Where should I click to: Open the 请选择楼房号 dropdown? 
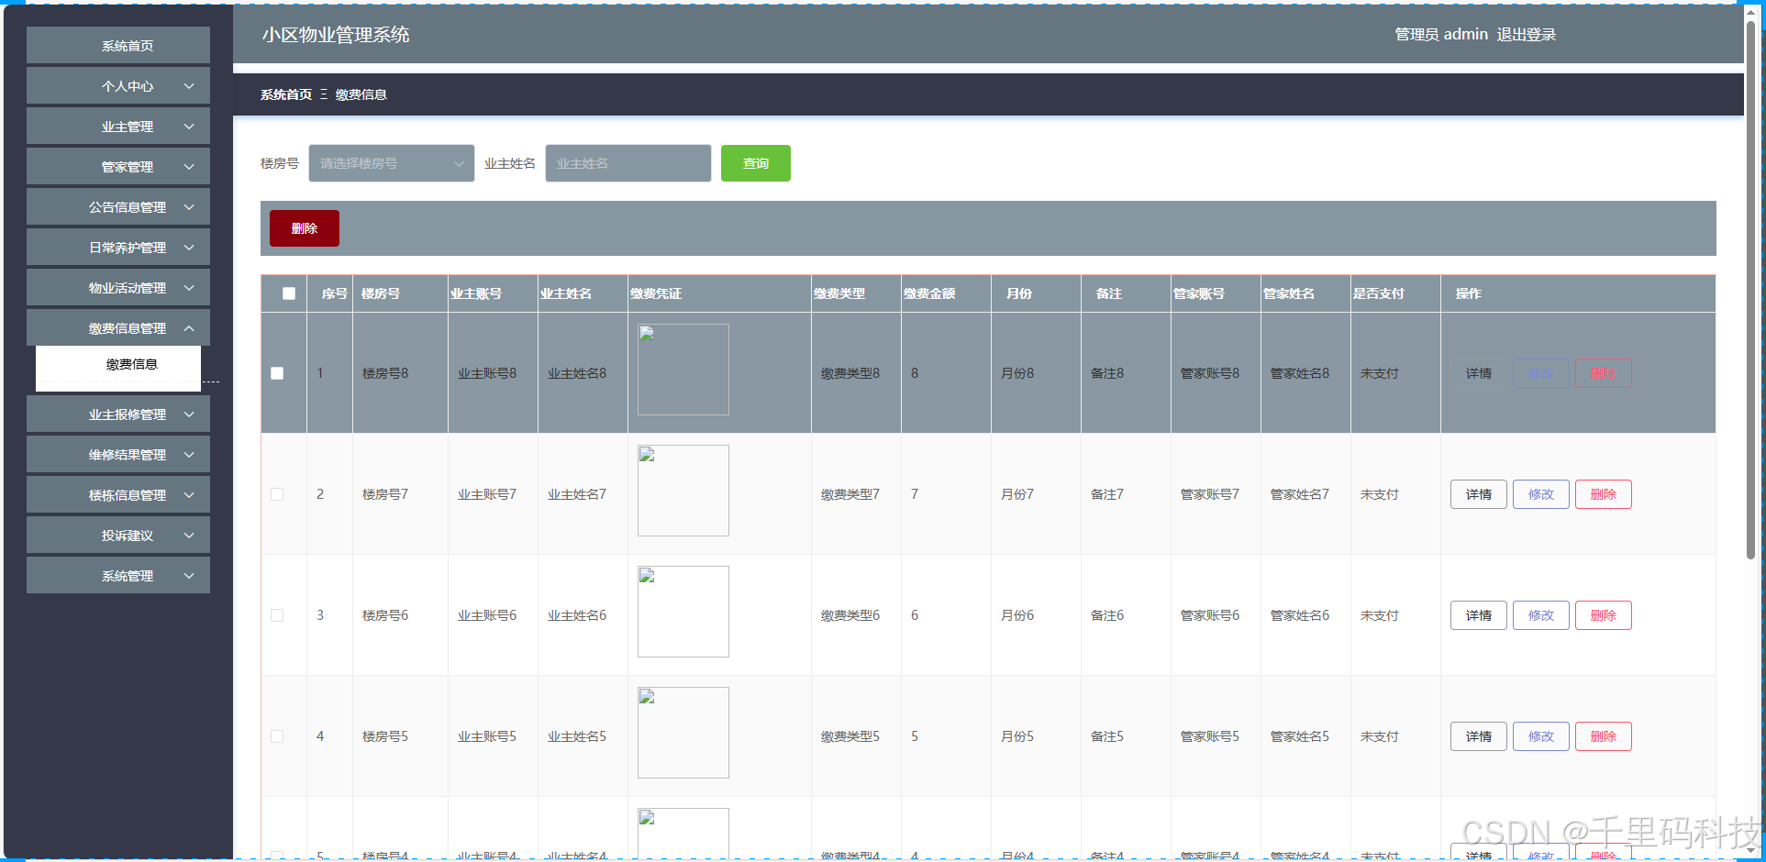[x=392, y=163]
